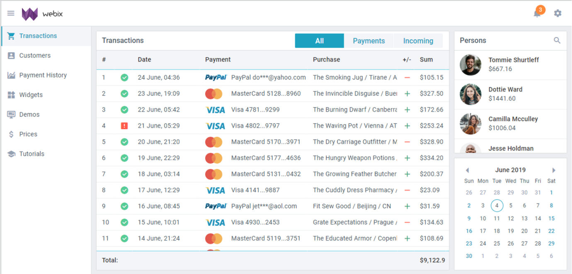The height and width of the screenshot is (274, 572).
Task: Sort the table by Sum column
Action: click(426, 60)
